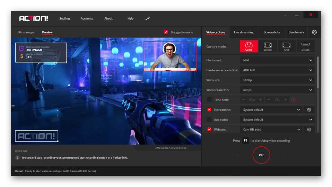Open the Accounts menu
This screenshot has height=187, width=332.
pos(87,18)
